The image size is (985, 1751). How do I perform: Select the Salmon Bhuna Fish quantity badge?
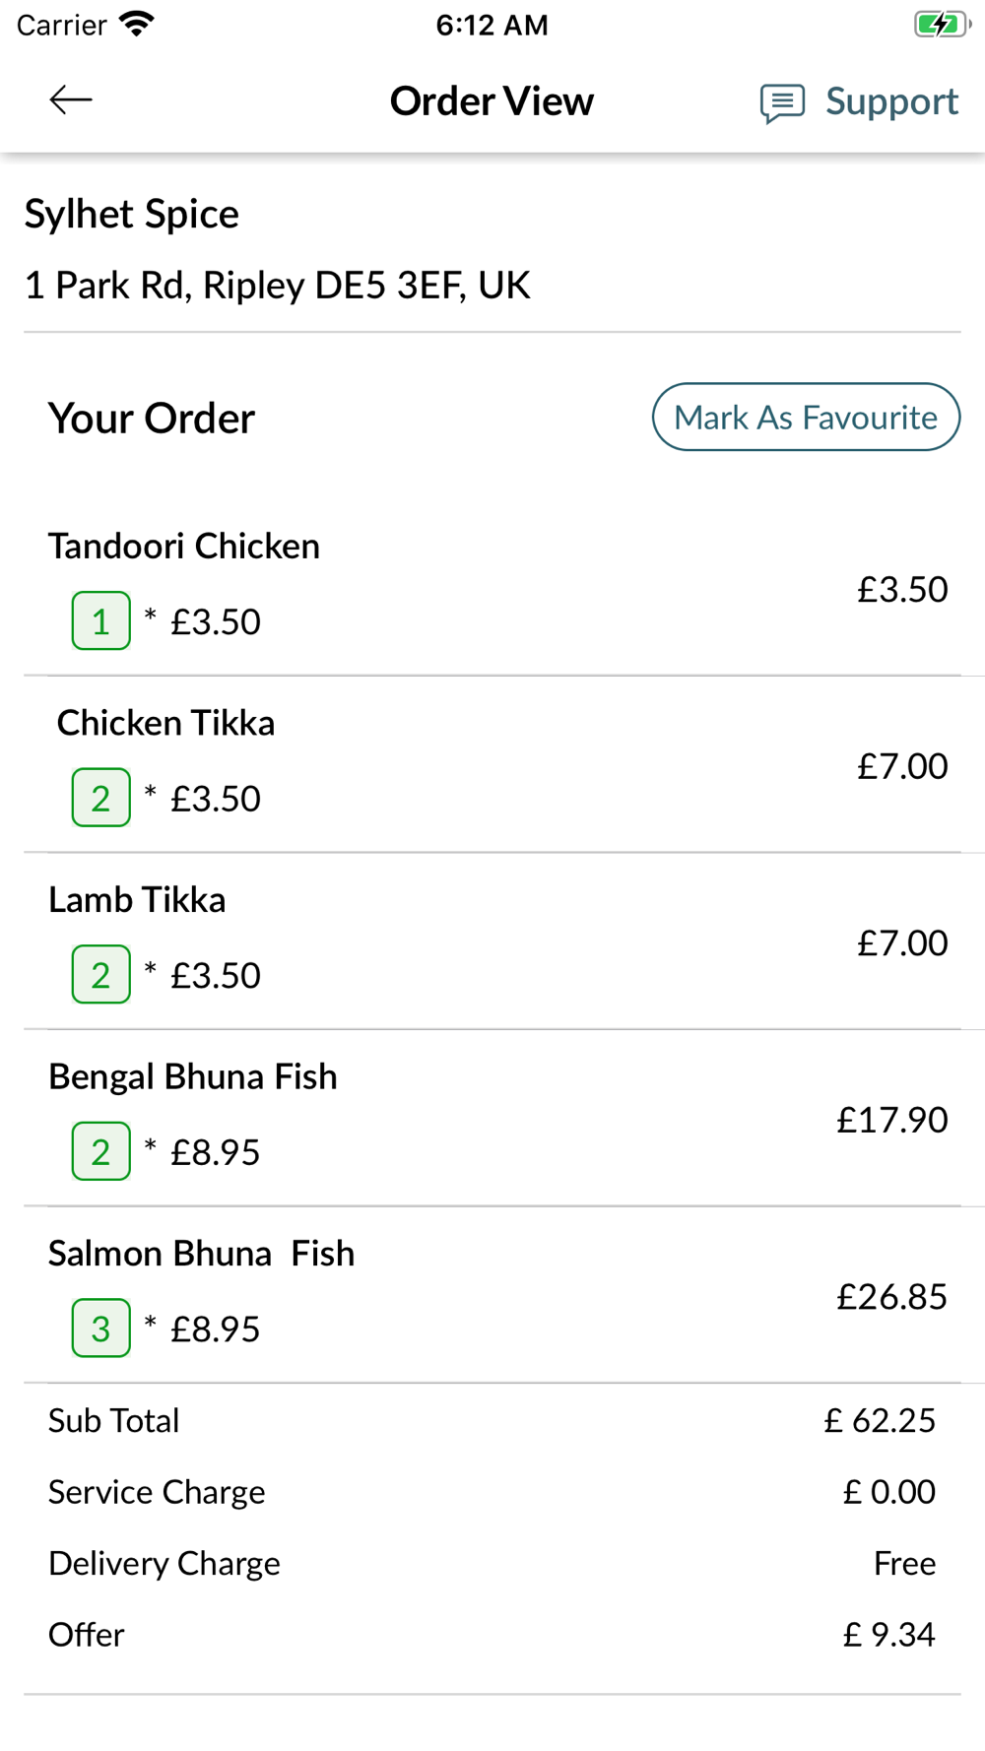(x=100, y=1328)
